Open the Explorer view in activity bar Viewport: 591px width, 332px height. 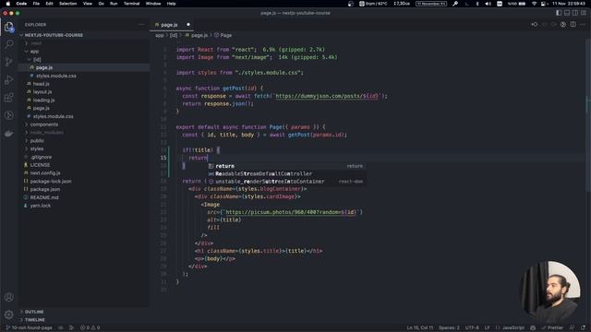[x=8, y=27]
